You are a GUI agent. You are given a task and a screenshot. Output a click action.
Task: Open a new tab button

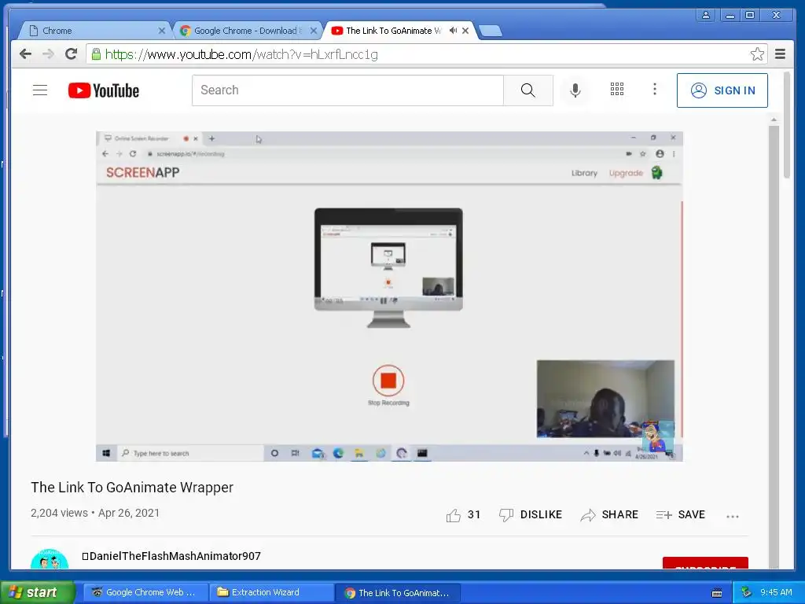[491, 31]
